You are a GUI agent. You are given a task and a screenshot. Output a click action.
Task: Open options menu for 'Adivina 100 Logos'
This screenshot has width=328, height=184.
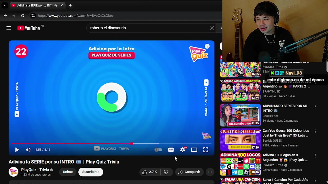[315, 156]
